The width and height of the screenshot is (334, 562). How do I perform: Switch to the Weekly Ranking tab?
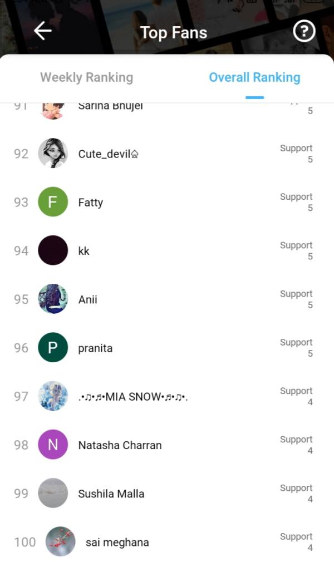(x=86, y=77)
